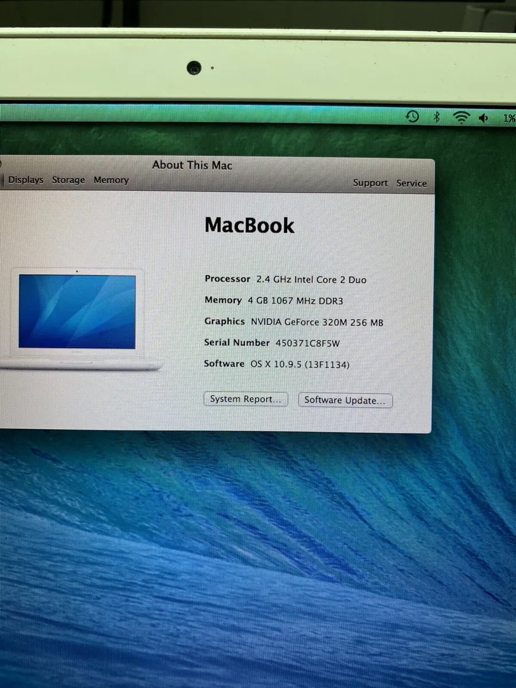Screen dimensions: 516x688
Task: Open the Support tab
Action: pos(370,183)
